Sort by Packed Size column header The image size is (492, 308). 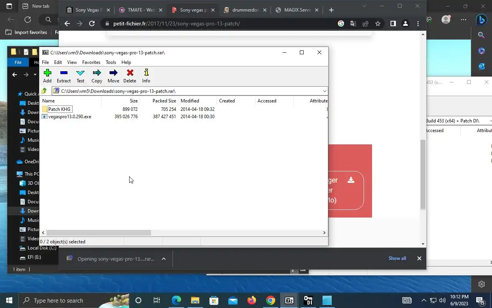point(159,101)
